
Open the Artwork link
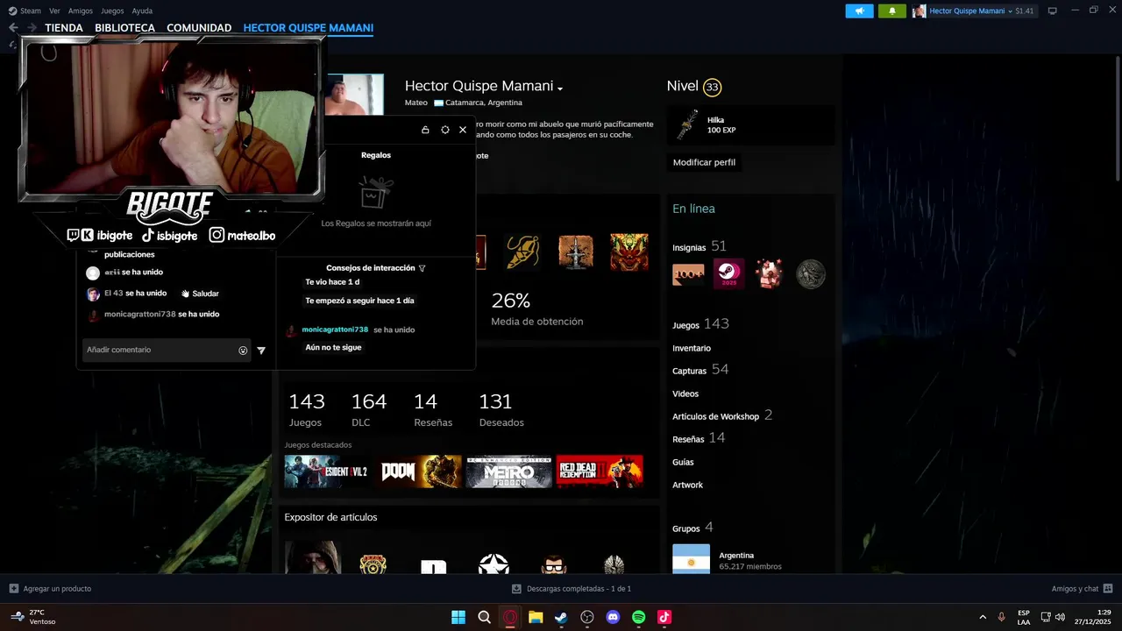[x=687, y=485]
